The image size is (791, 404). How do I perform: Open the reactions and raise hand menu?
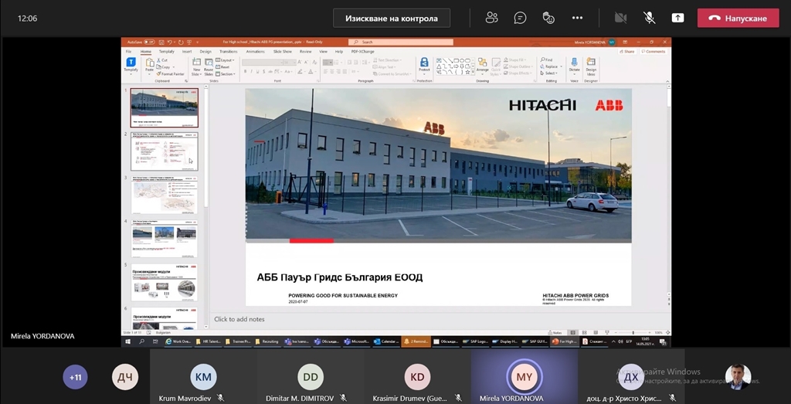pyautogui.click(x=548, y=18)
